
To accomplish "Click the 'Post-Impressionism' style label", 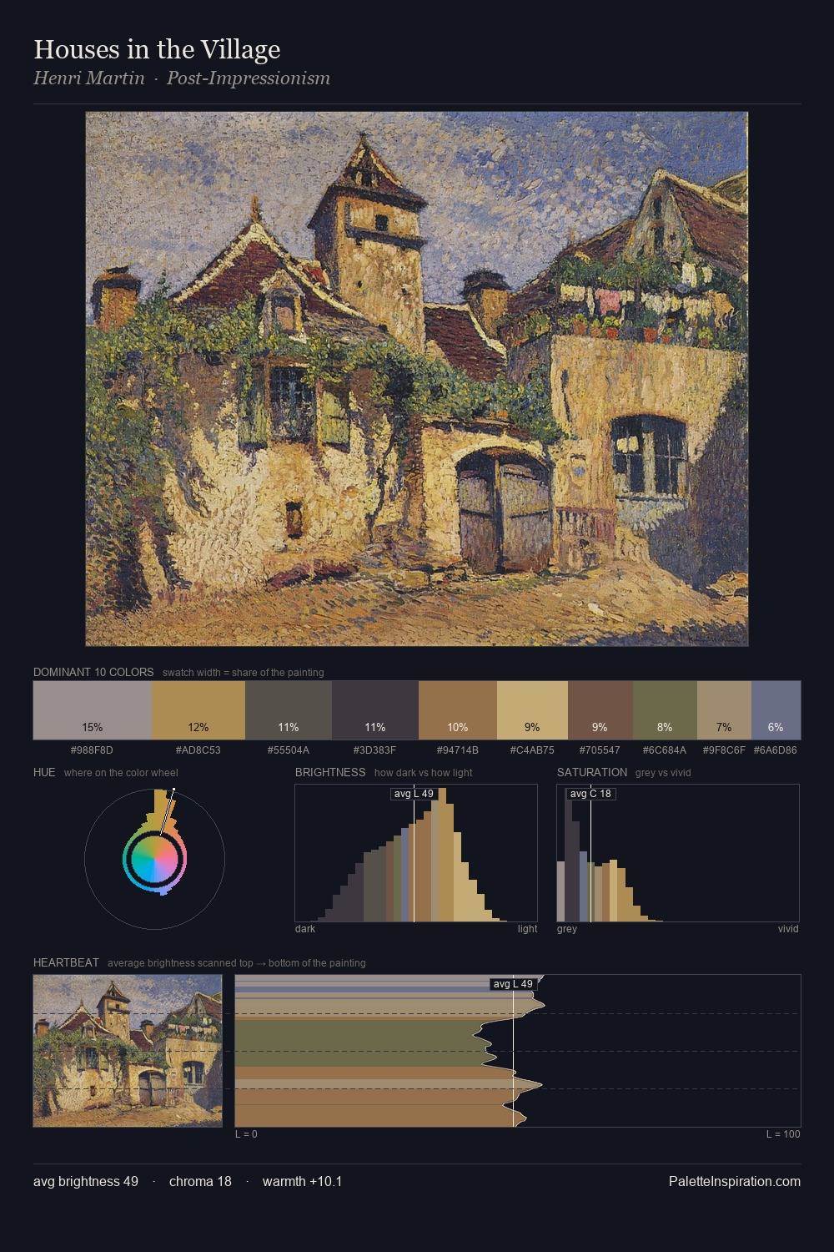I will tap(249, 78).
